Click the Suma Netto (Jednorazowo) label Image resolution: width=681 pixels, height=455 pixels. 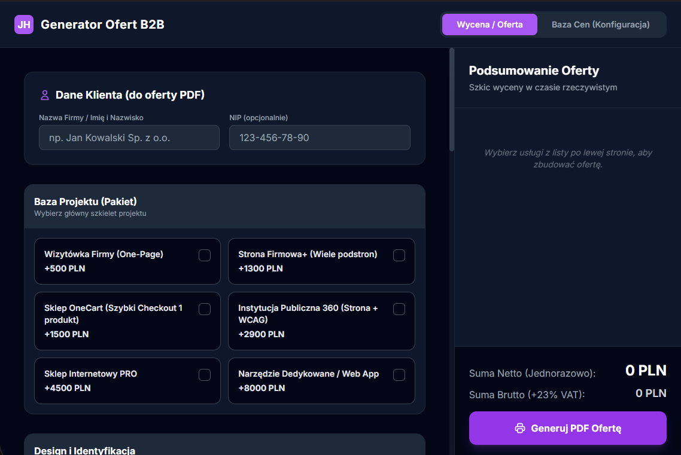click(x=532, y=373)
